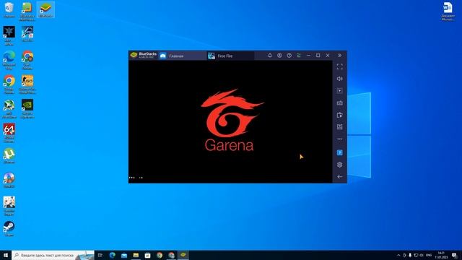Open the Windows Start menu

point(6,255)
